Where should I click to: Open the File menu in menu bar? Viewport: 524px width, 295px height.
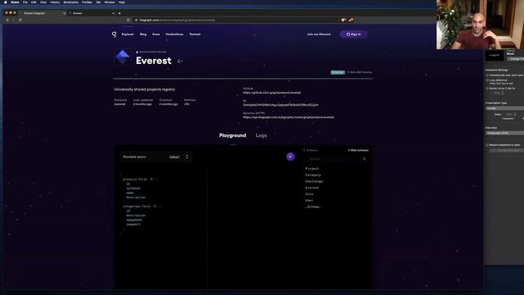(25, 2)
